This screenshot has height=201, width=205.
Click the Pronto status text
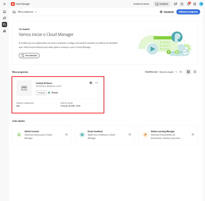click(x=55, y=93)
